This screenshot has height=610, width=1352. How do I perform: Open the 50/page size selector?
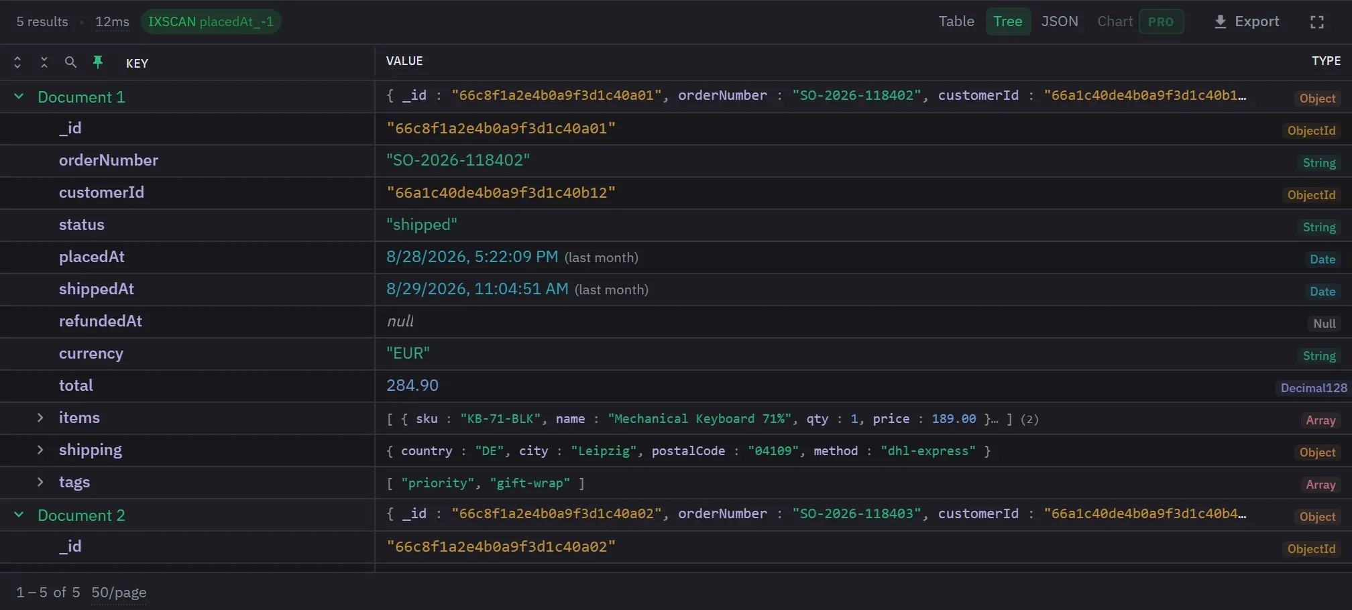119,593
